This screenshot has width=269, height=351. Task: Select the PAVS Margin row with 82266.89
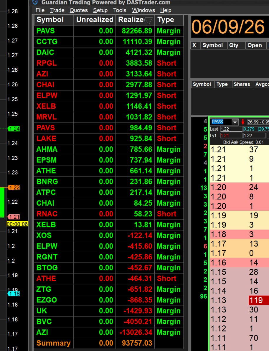(109, 31)
